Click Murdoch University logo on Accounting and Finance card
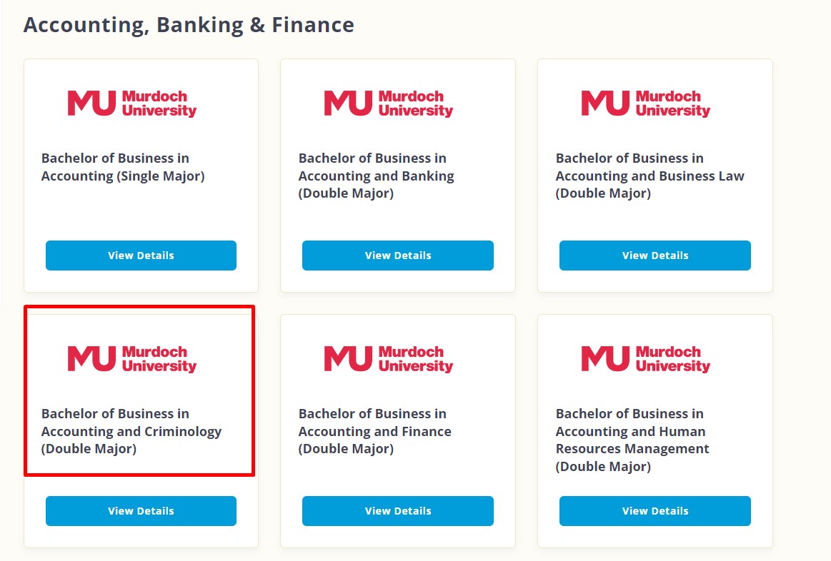This screenshot has width=831, height=561. [x=389, y=359]
